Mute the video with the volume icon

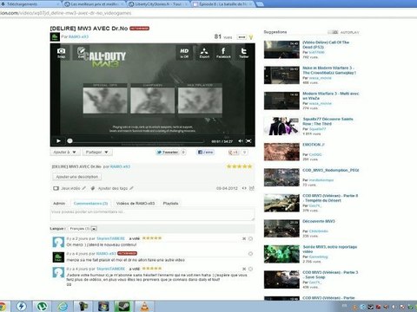click(x=241, y=141)
